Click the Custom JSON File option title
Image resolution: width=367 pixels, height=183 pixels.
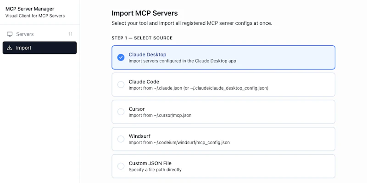point(150,163)
